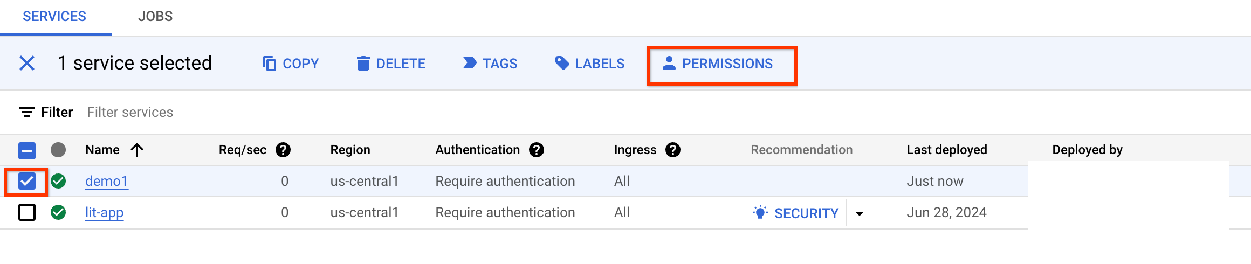Clear selection with the X icon

coord(27,63)
